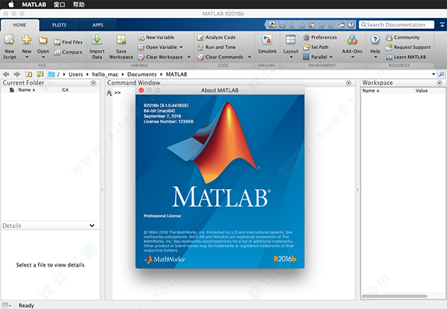Open Preferences

point(320,37)
